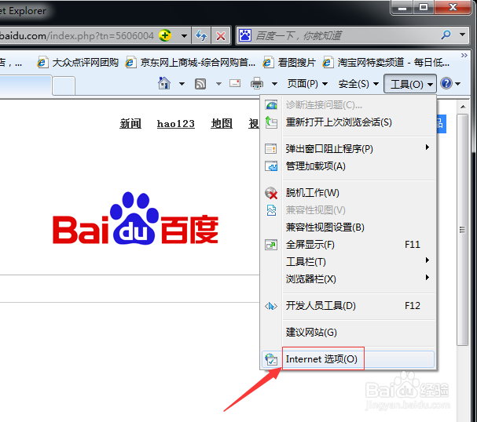
Task: Expand the favorites bar overflow chevron
Action: click(x=464, y=55)
